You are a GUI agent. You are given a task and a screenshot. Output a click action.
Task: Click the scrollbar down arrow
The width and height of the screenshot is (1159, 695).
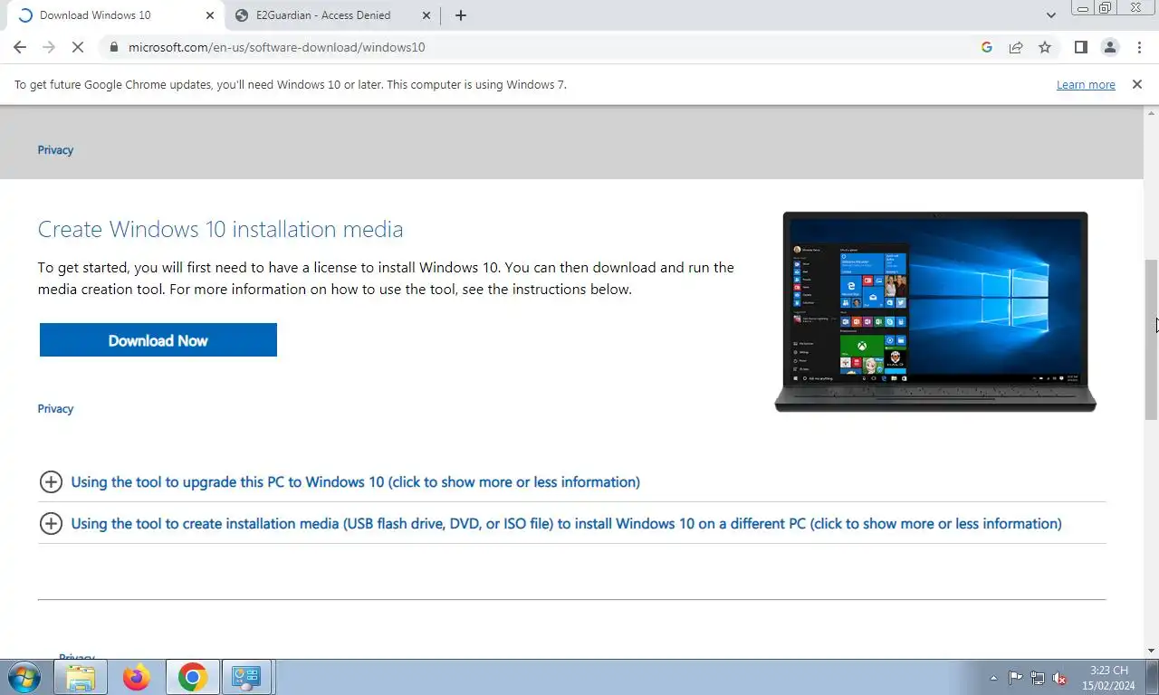click(x=1151, y=650)
